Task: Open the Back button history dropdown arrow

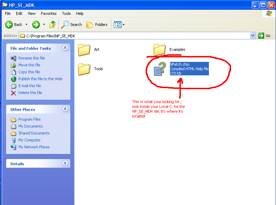Action: (x=26, y=25)
